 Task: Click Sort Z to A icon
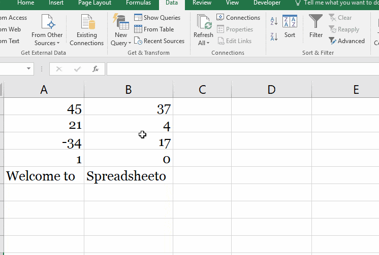(274, 37)
